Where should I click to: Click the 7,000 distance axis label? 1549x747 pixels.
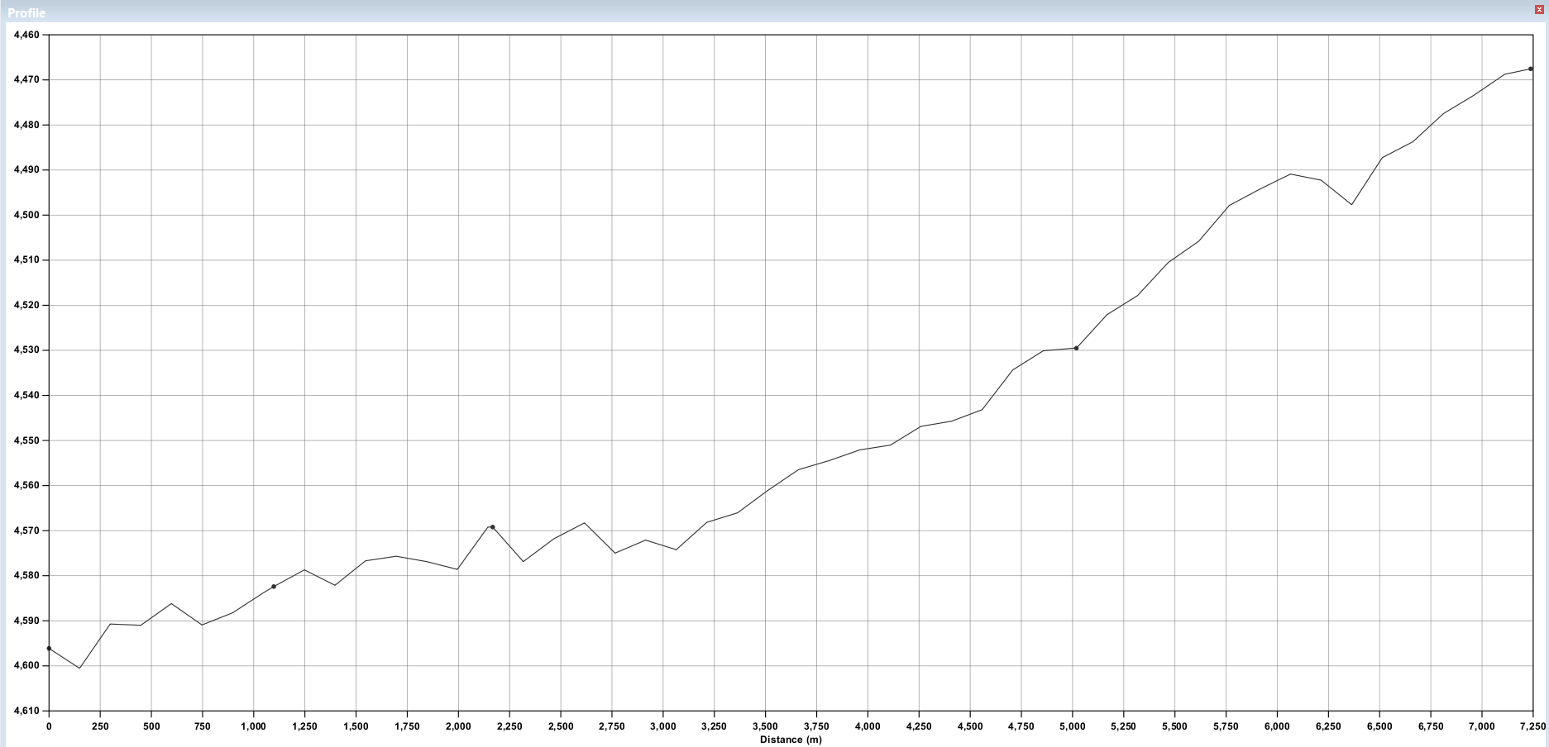coord(1482,726)
